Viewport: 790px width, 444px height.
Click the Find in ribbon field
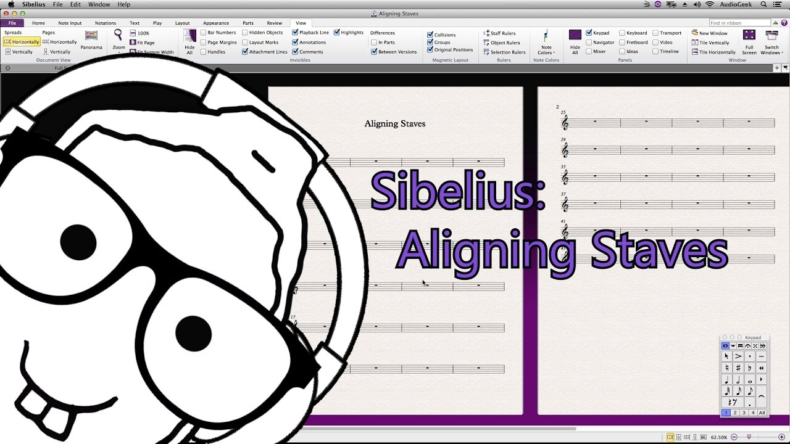pyautogui.click(x=739, y=23)
